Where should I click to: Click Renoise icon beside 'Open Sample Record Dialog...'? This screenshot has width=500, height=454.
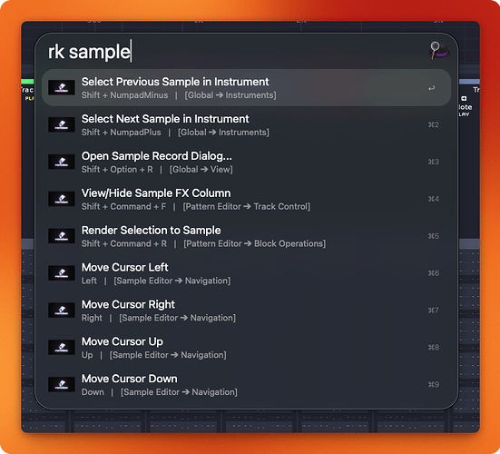(62, 162)
